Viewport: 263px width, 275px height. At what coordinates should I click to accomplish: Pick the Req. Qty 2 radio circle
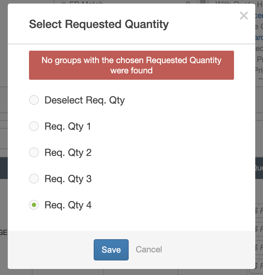click(x=34, y=153)
